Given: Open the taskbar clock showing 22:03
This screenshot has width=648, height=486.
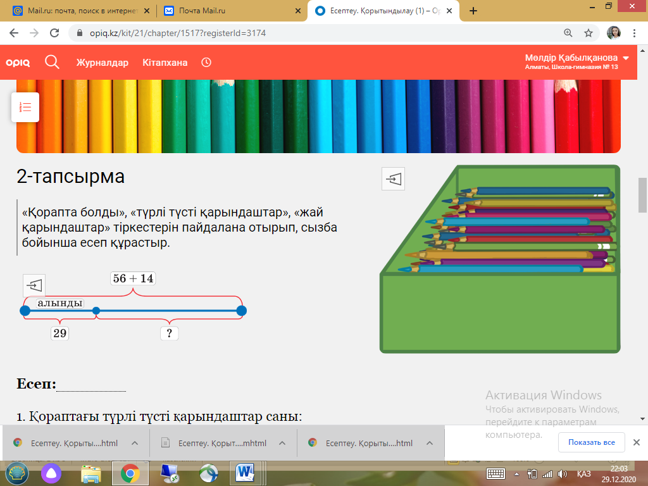Looking at the screenshot, I should pyautogui.click(x=619, y=474).
